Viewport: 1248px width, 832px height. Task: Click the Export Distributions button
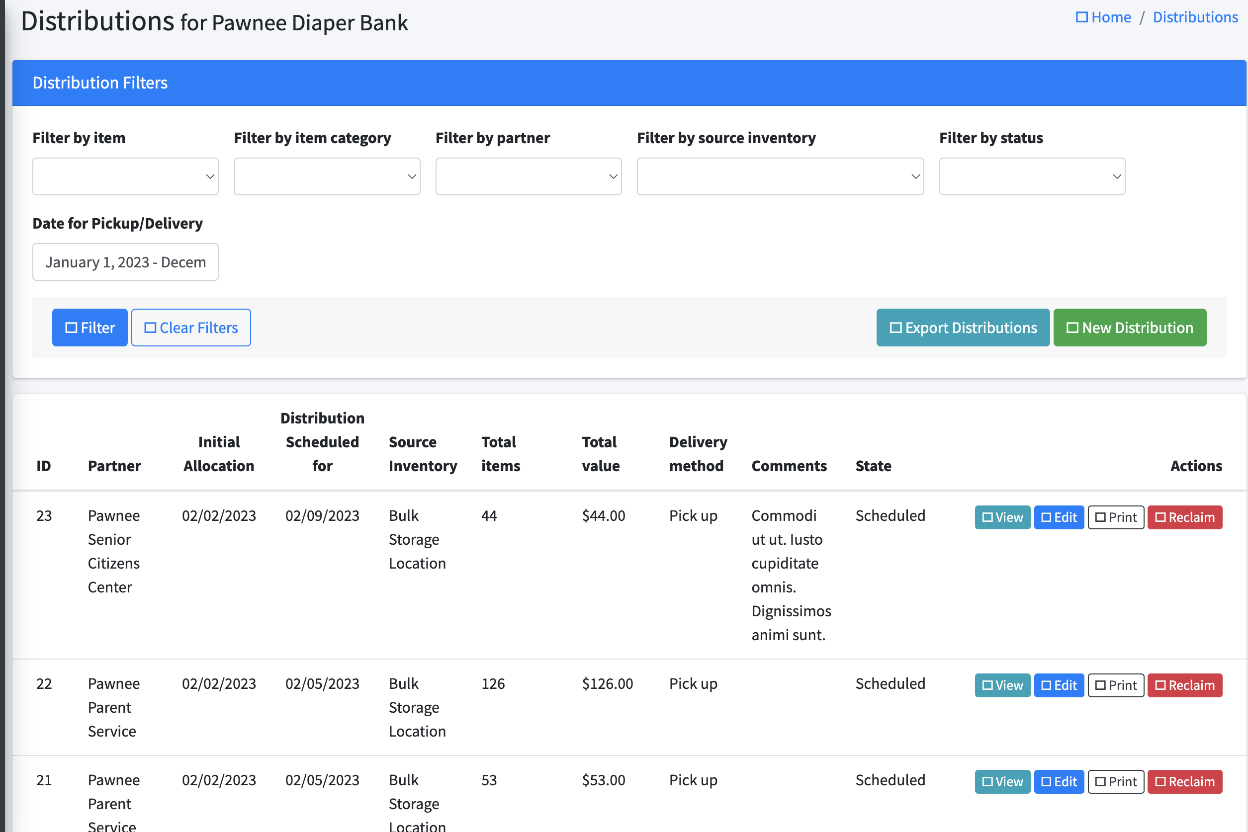(963, 328)
